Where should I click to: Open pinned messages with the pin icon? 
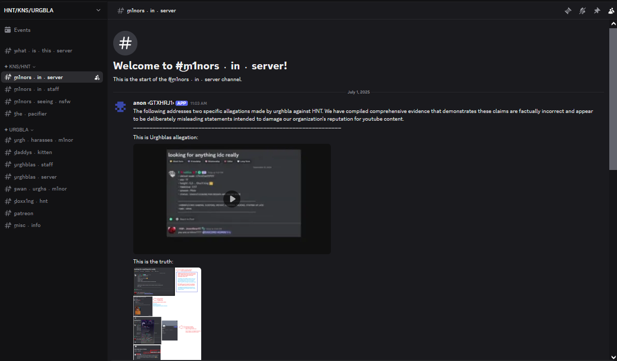[x=597, y=11]
